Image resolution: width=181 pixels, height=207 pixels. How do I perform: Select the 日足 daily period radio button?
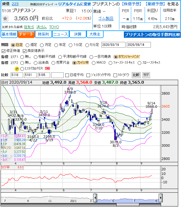click(13, 45)
